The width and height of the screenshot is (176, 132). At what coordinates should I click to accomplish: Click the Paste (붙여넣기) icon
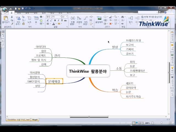[x=5, y=18]
